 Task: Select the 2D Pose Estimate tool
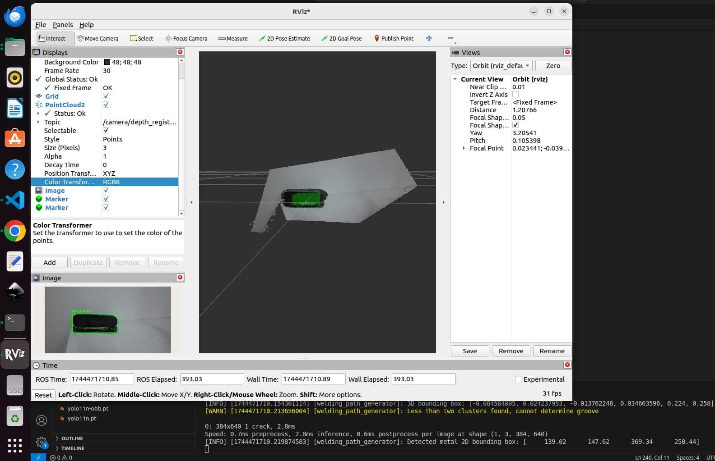coord(284,38)
